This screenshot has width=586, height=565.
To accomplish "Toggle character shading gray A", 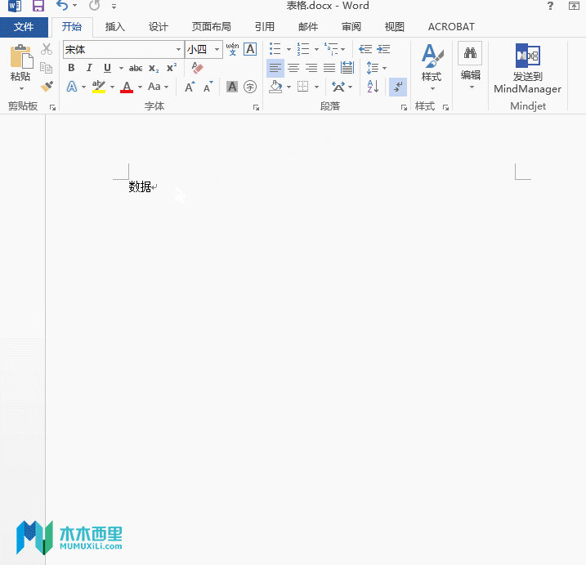I will pyautogui.click(x=232, y=87).
